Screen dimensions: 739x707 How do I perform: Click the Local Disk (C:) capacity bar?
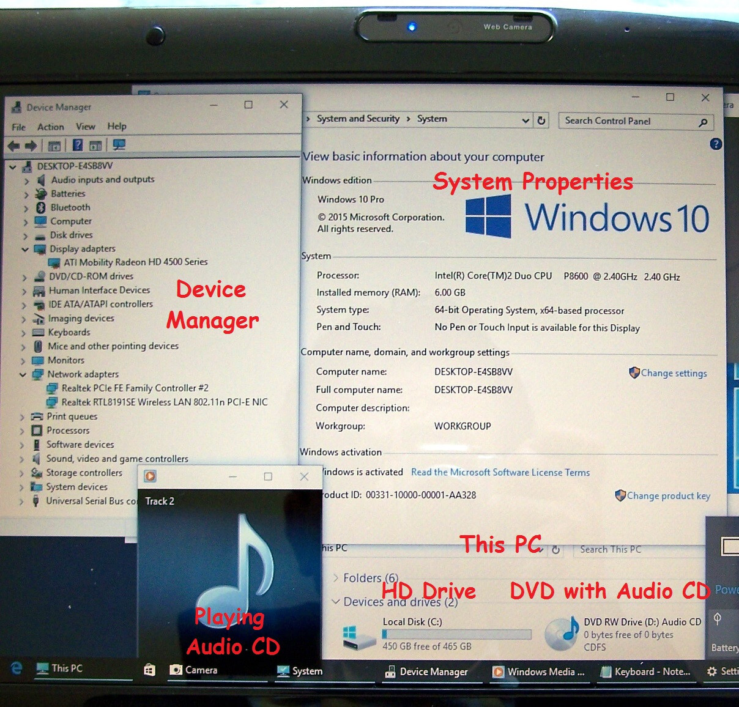point(457,634)
